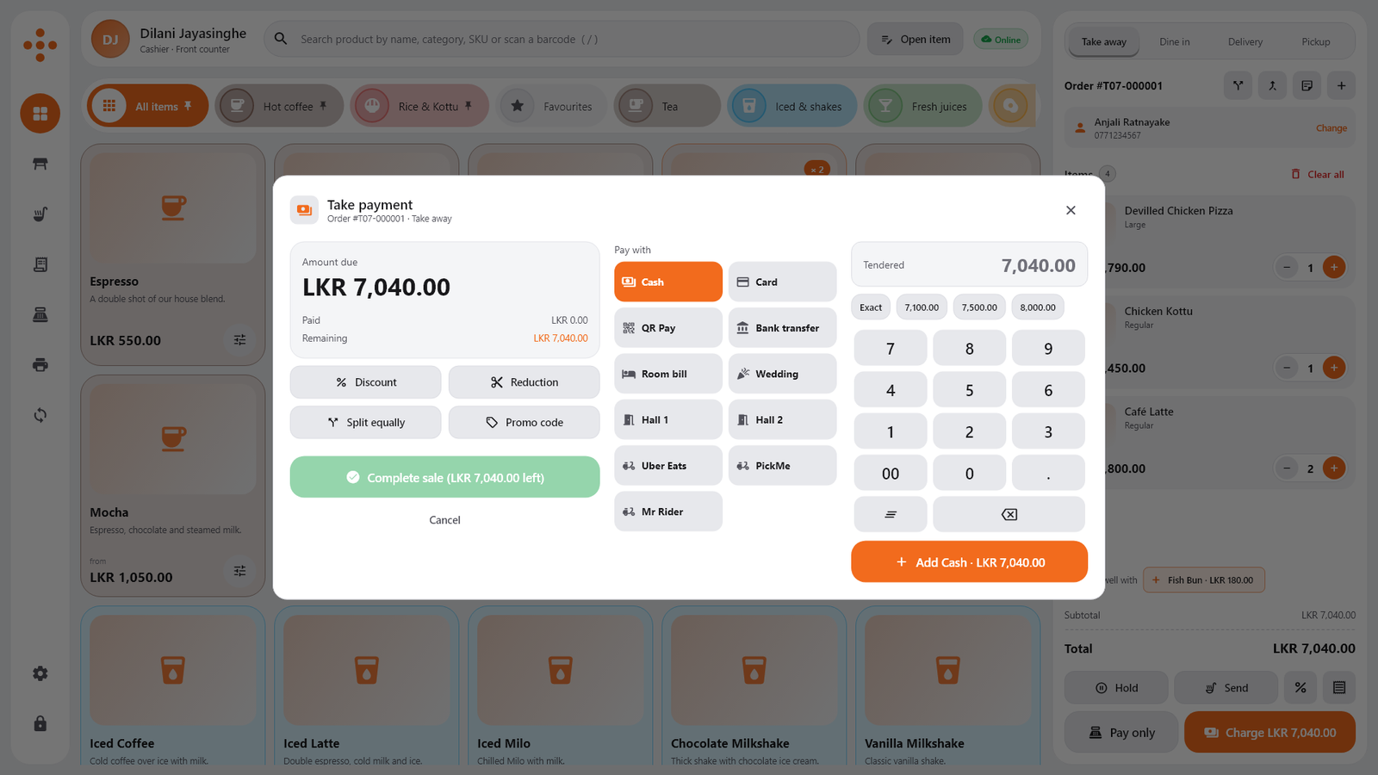Click Add Cash LKR 7,040.00 button
This screenshot has width=1378, height=775.
969,562
